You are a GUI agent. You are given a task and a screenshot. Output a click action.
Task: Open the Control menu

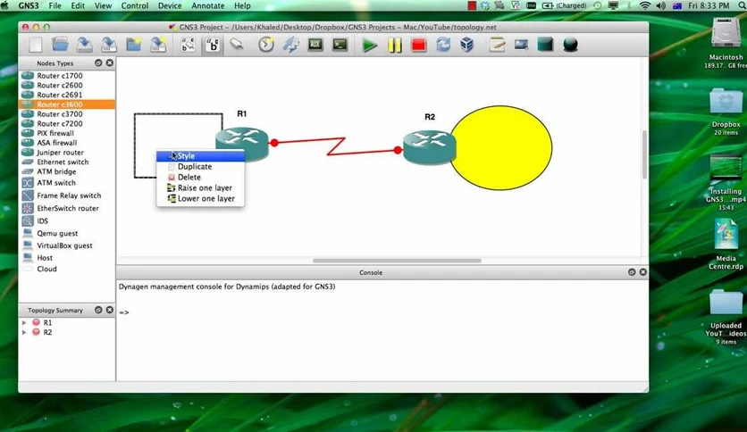click(x=135, y=5)
